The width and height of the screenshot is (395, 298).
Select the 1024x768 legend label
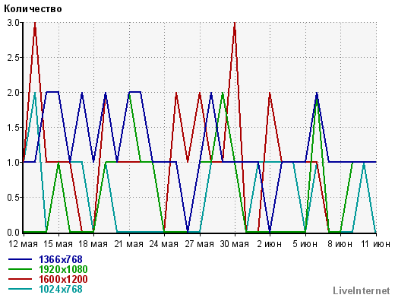point(61,289)
